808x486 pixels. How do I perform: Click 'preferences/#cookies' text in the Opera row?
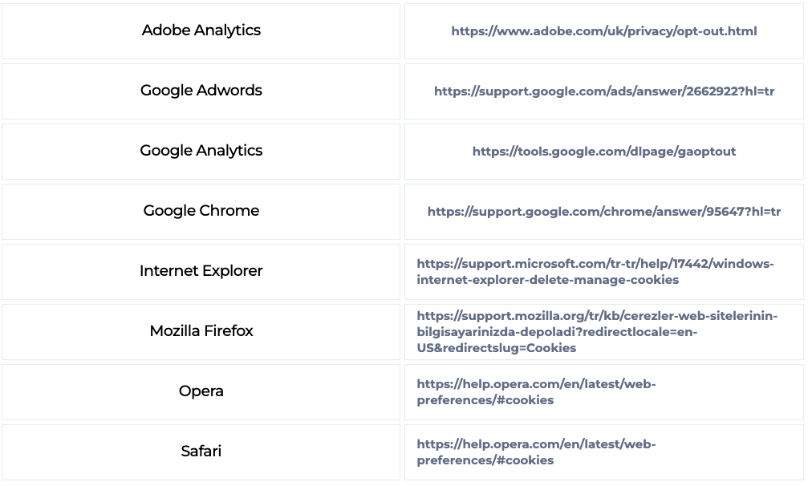click(485, 400)
